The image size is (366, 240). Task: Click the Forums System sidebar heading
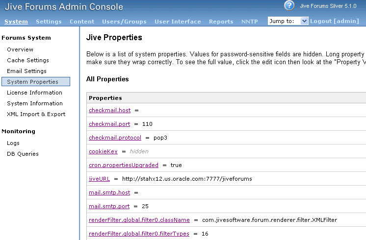26,38
